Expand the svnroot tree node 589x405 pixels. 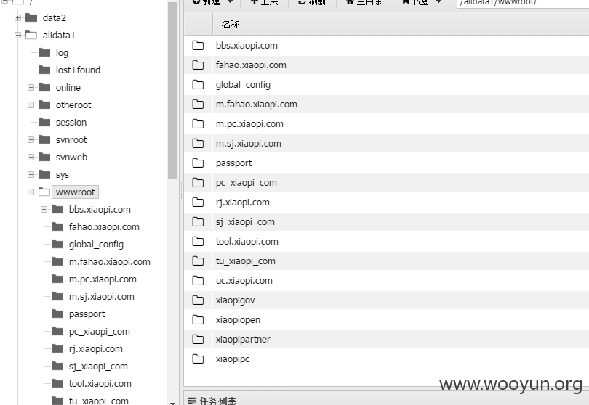click(x=31, y=139)
